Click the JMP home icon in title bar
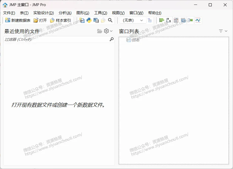Screen dimensions: 233x169 (x=5, y=5)
